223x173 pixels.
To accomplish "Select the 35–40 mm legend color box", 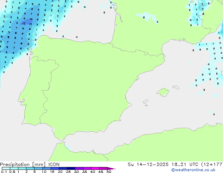I will (87, 168).
